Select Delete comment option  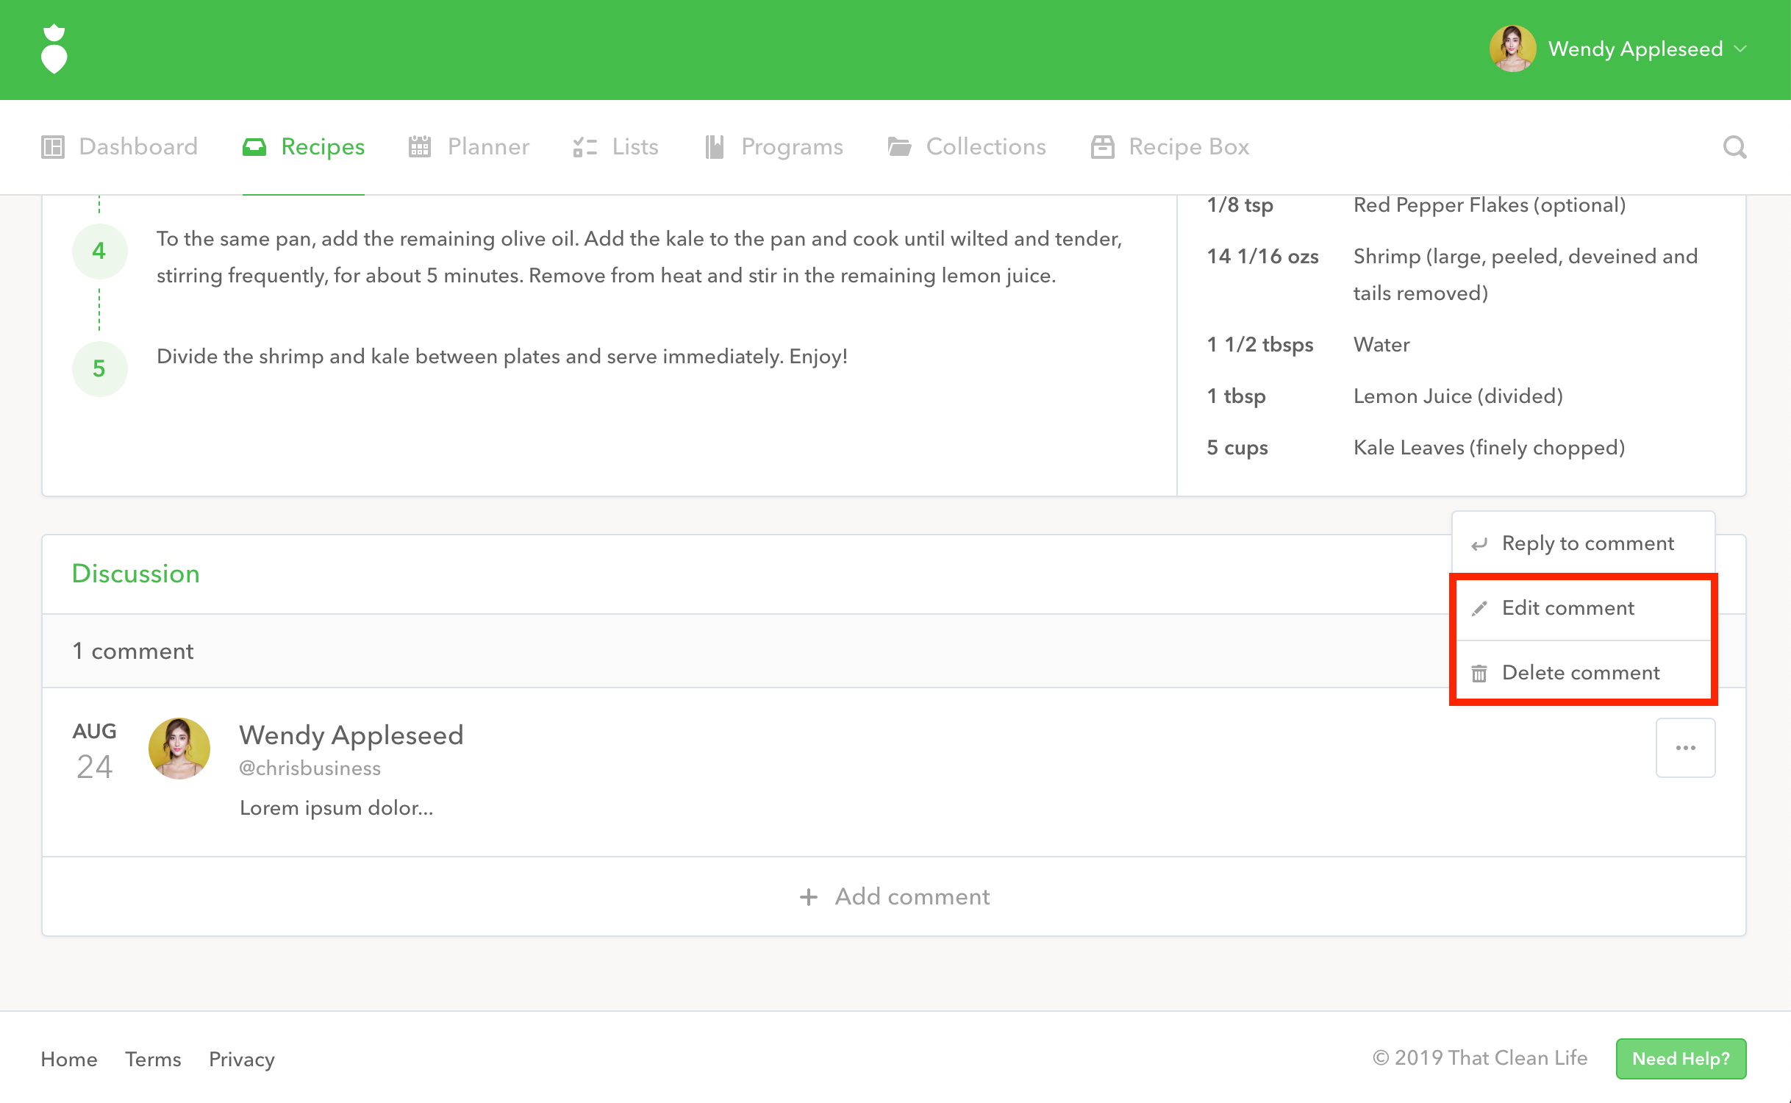1580,673
